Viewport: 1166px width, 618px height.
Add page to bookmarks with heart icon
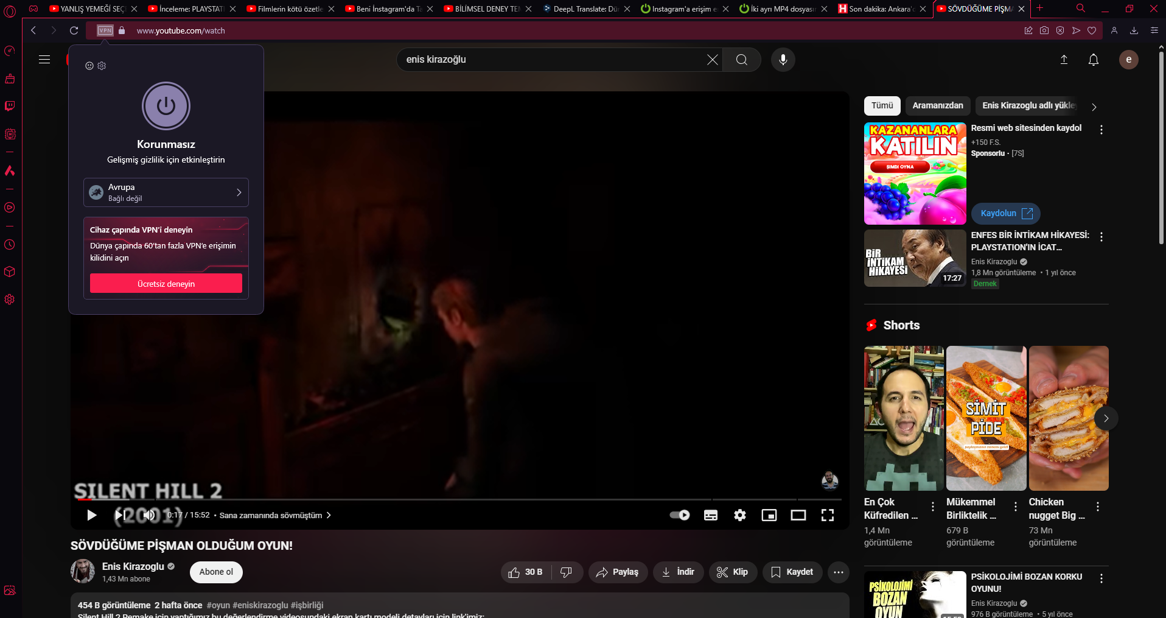coord(1092,30)
